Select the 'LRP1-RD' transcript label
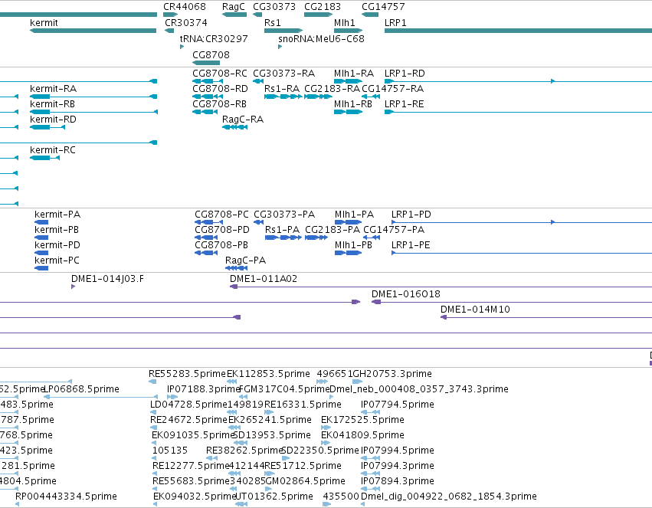Viewport: 652px width, 508px height. point(405,74)
